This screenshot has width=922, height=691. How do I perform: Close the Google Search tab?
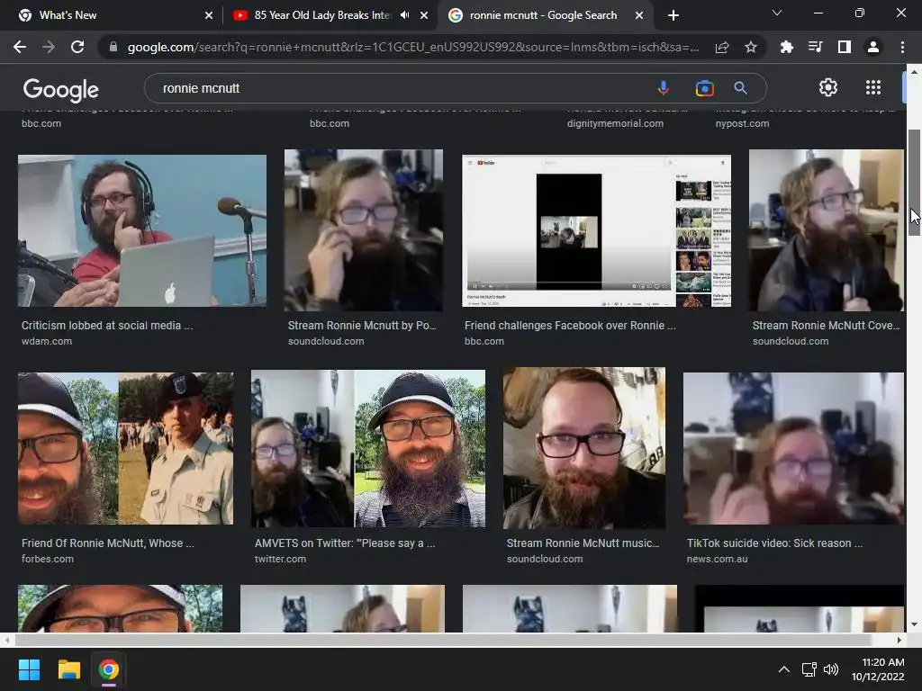coord(639,15)
